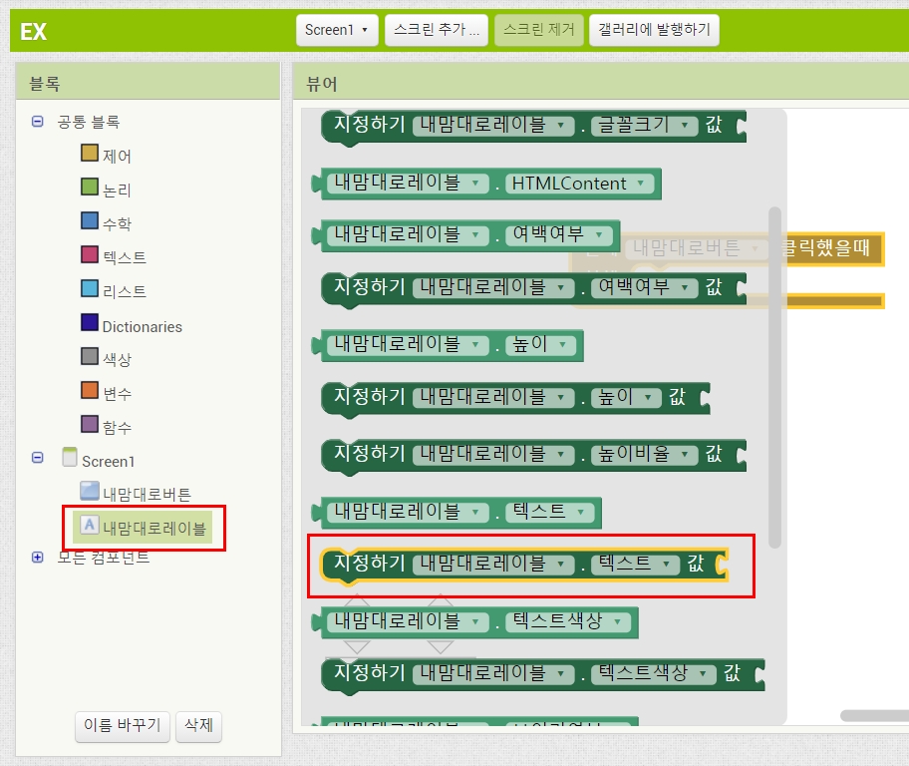This screenshot has height=766, width=909.
Task: Select the 내맘대로레이블 label component
Action: (x=143, y=527)
